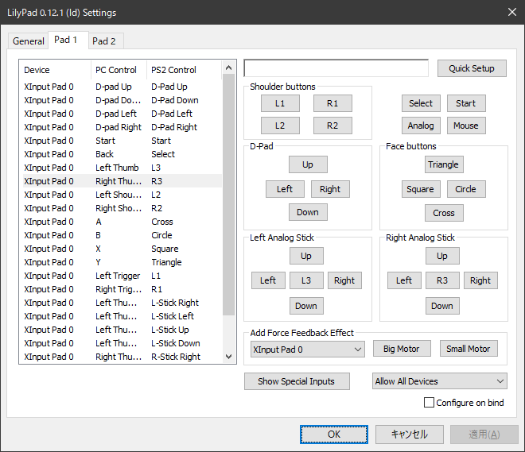The width and height of the screenshot is (525, 452).
Task: Select the X to Square binding row
Action: [122, 249]
